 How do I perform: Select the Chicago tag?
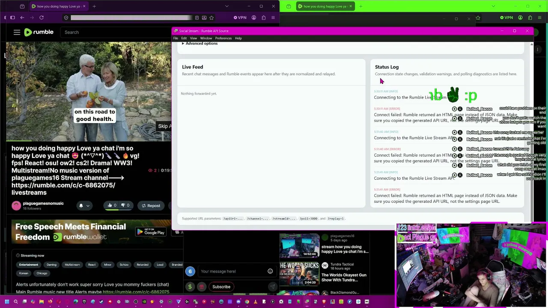[x=42, y=273]
